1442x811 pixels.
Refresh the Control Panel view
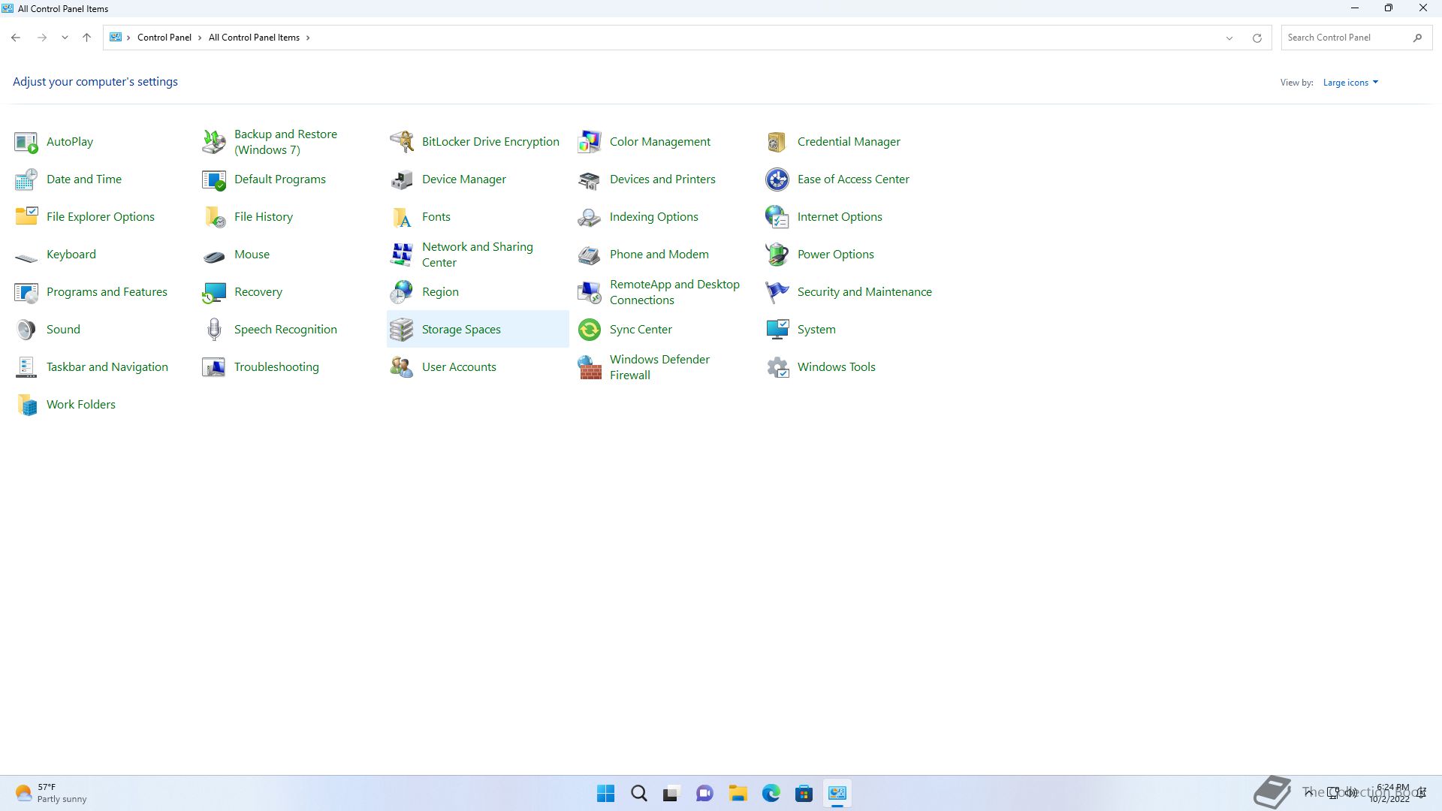point(1256,38)
